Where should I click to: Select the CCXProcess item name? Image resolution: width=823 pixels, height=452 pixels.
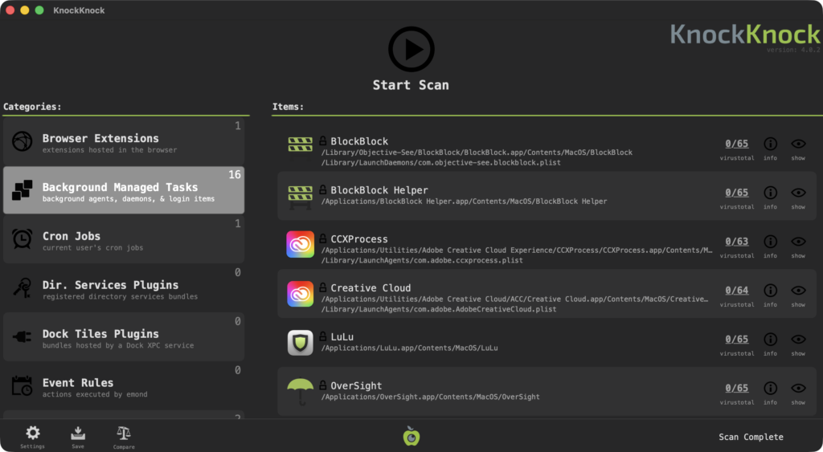[x=359, y=239]
